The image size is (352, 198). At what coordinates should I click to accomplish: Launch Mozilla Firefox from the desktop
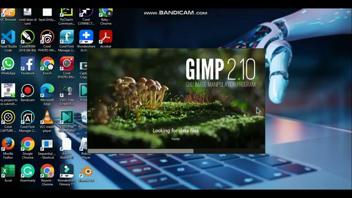pyautogui.click(x=8, y=148)
